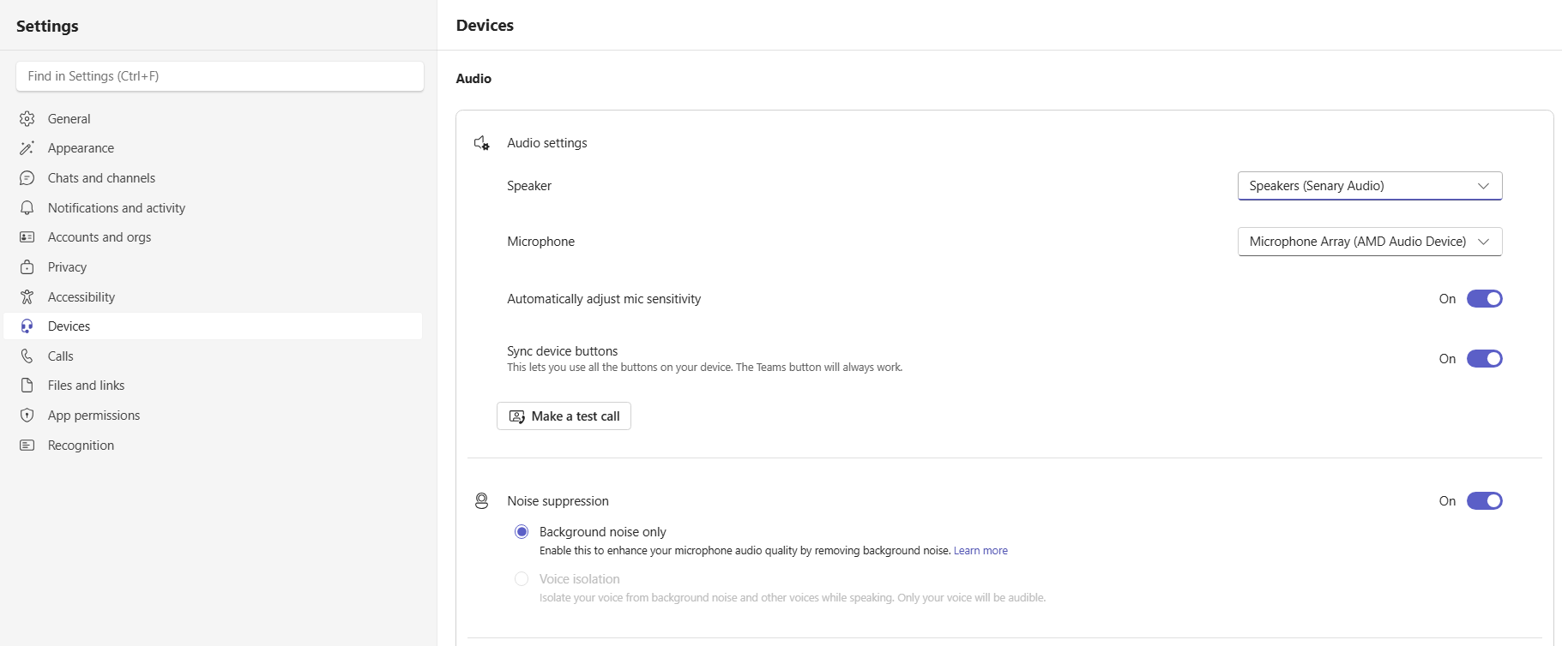Click the Speaker row label

(x=529, y=186)
